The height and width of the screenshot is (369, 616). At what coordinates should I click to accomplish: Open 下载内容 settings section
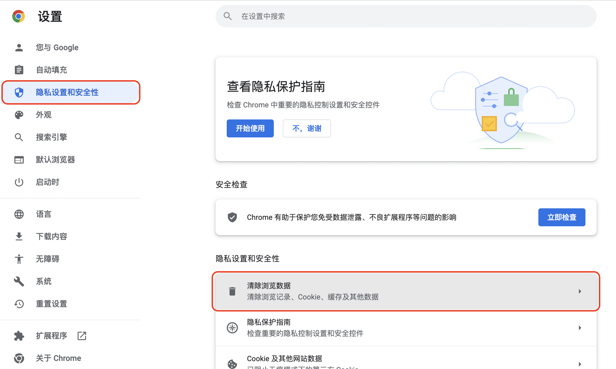click(x=52, y=236)
